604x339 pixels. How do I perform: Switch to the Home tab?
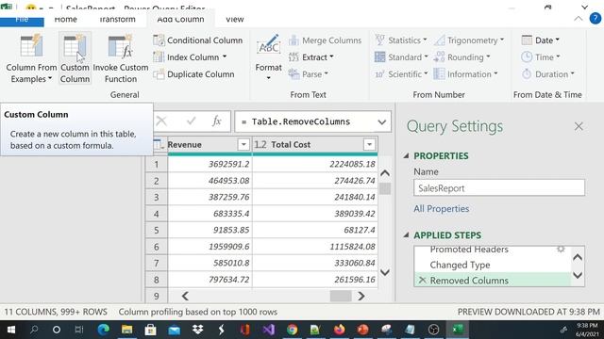pos(65,19)
